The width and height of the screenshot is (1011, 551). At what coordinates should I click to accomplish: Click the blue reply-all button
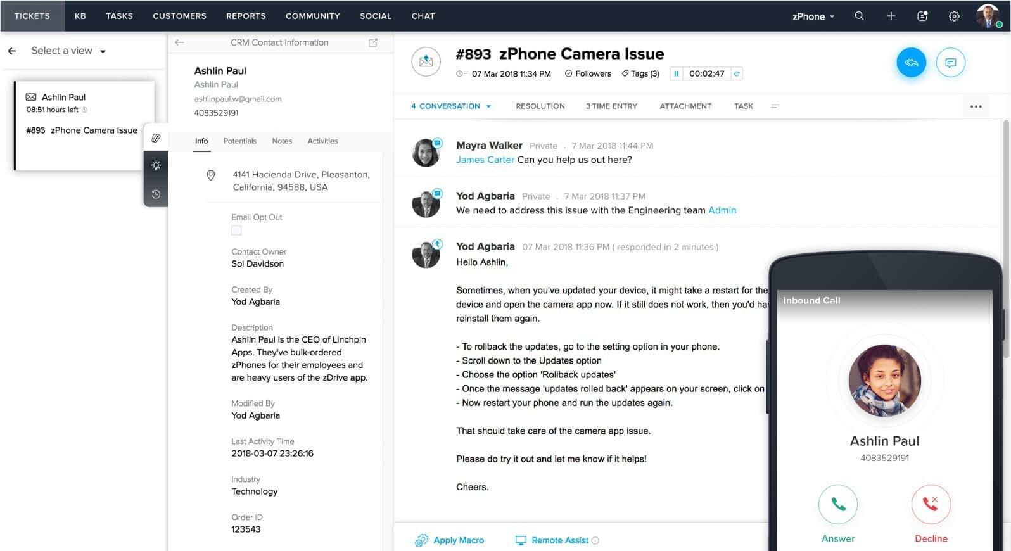911,63
